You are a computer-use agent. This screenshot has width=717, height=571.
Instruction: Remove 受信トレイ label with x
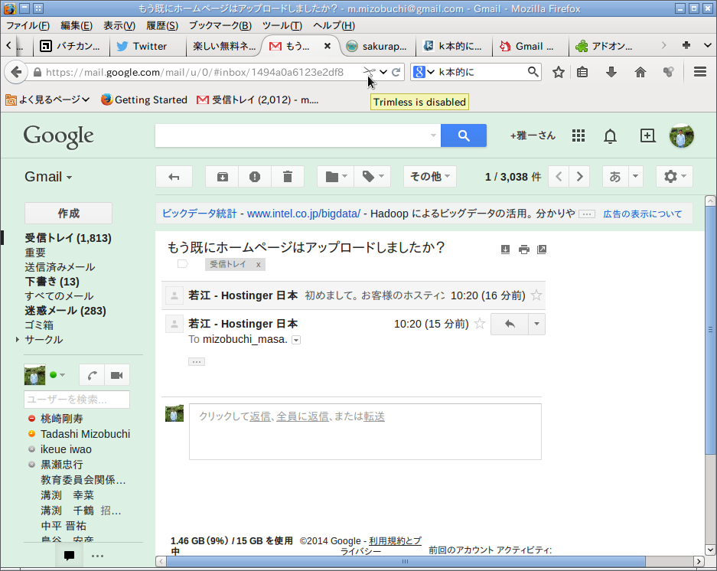[x=259, y=265]
